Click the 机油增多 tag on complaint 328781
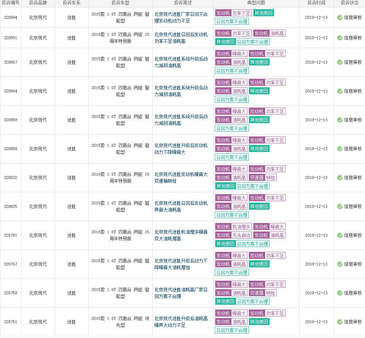Viewport: 365px width, 338px height. pyautogui.click(x=241, y=227)
